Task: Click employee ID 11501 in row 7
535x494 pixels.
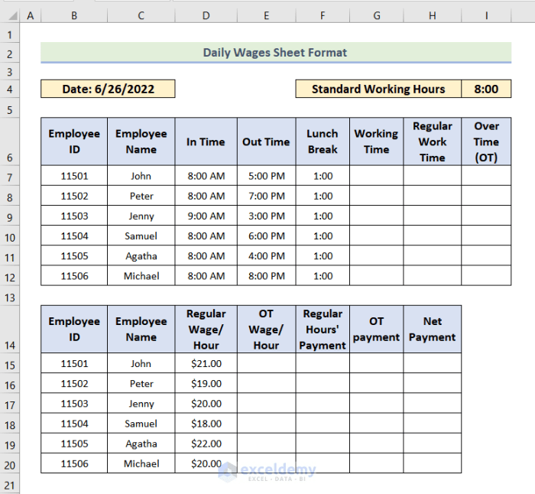Action: click(x=74, y=176)
